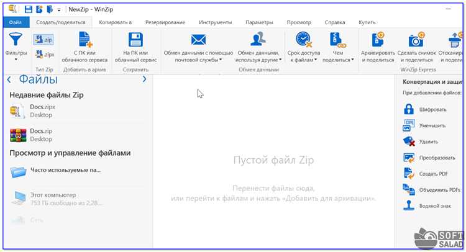
Task: Click the Этот компьютер monitor icon
Action: (19, 198)
